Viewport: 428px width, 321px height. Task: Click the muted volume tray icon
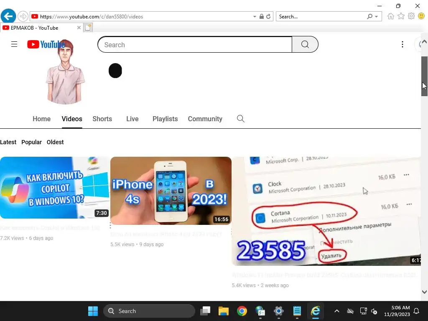coord(374,311)
